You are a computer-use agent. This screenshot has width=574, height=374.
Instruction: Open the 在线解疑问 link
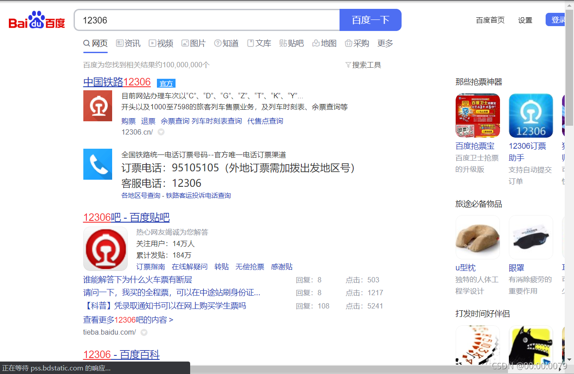point(190,266)
